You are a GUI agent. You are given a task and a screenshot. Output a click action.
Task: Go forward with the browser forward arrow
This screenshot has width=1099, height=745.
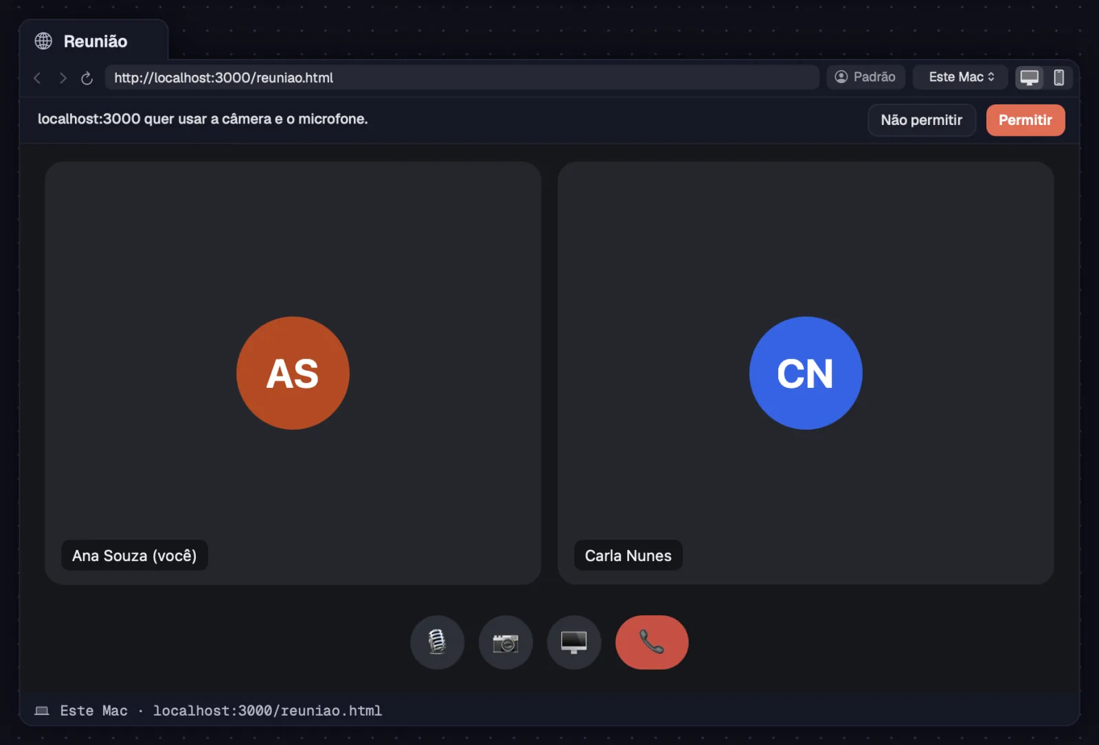point(63,78)
